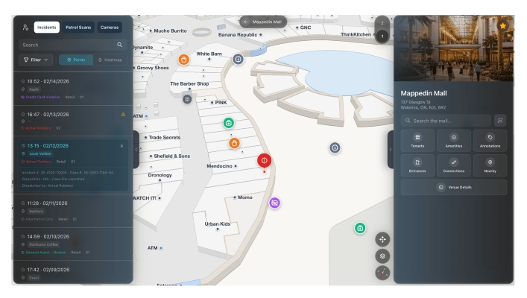Click the Louis Vuitton location tag
Screen dimensions: 527x298
coord(40,153)
